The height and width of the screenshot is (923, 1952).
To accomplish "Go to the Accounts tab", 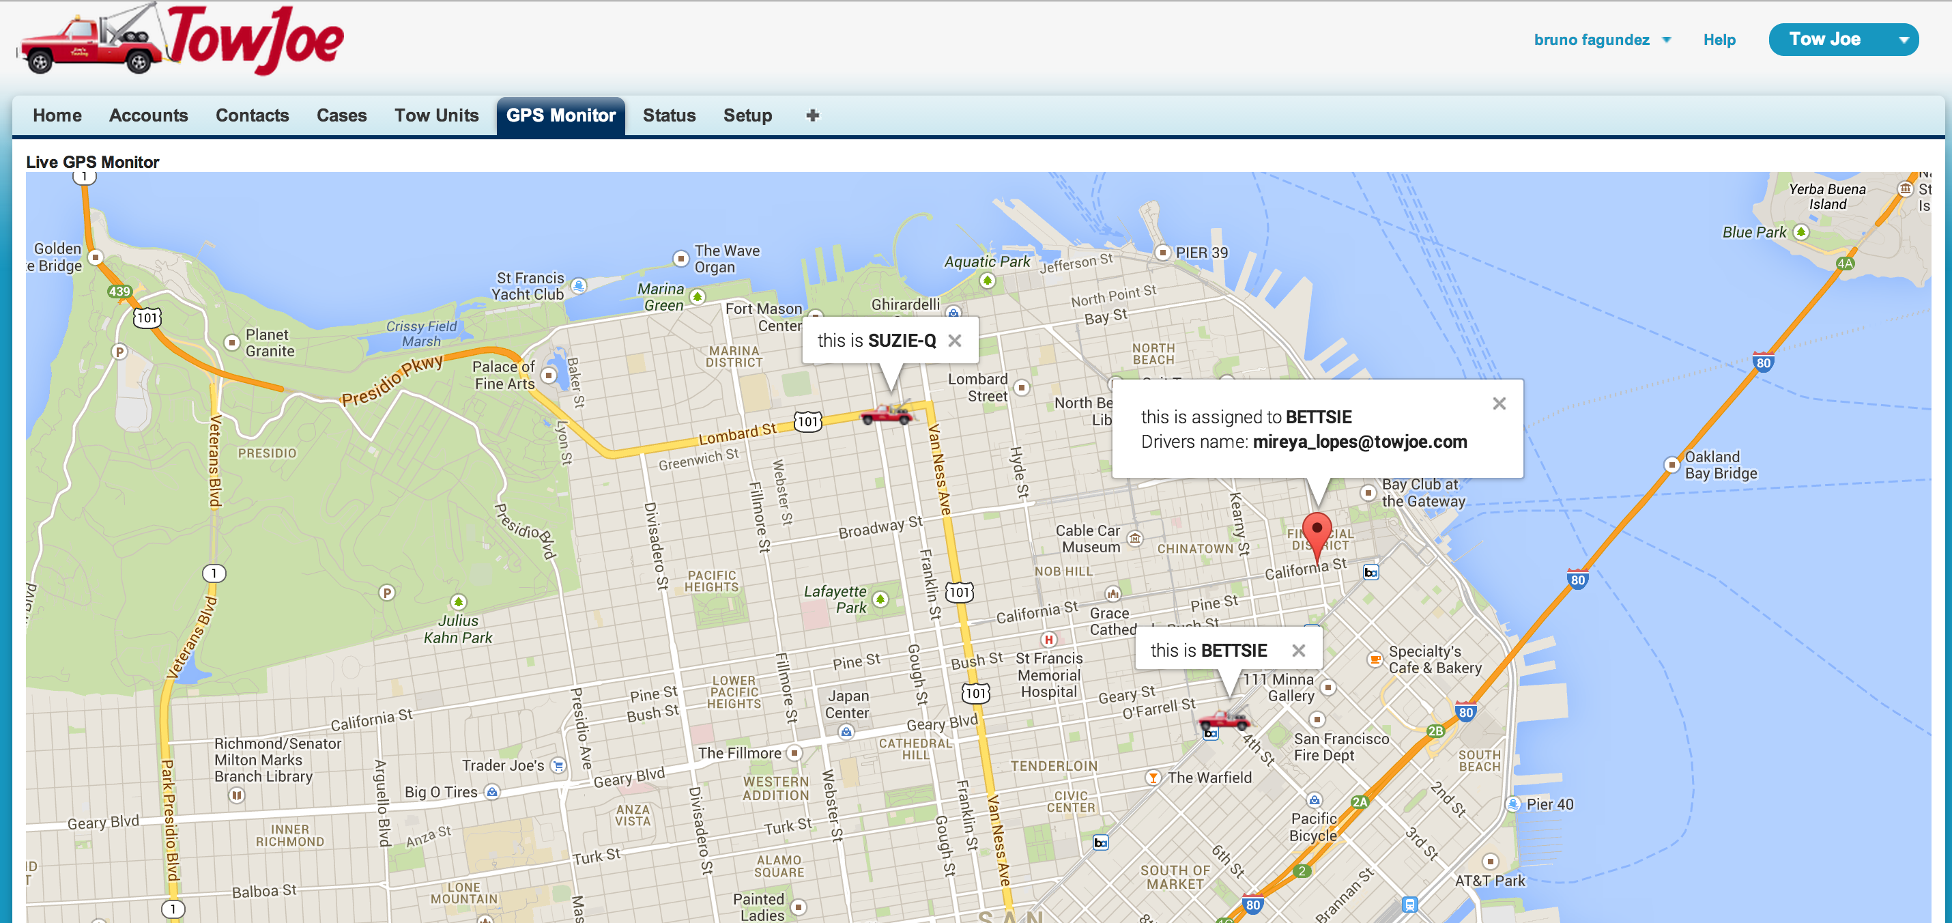I will tap(147, 115).
